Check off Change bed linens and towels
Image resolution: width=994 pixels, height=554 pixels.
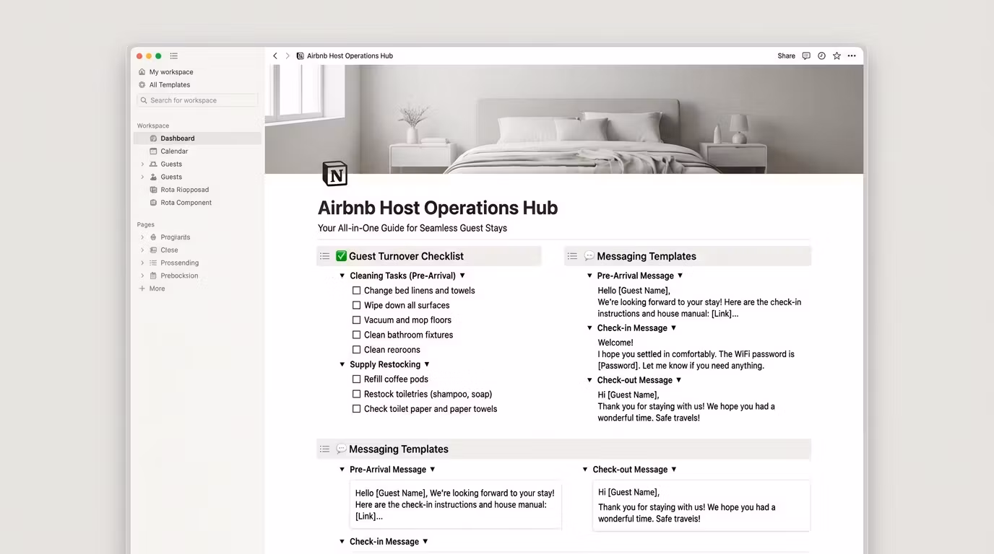(x=356, y=291)
